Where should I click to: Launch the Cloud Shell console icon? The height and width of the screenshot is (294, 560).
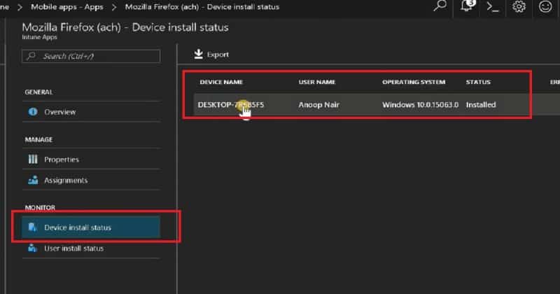[x=493, y=7]
